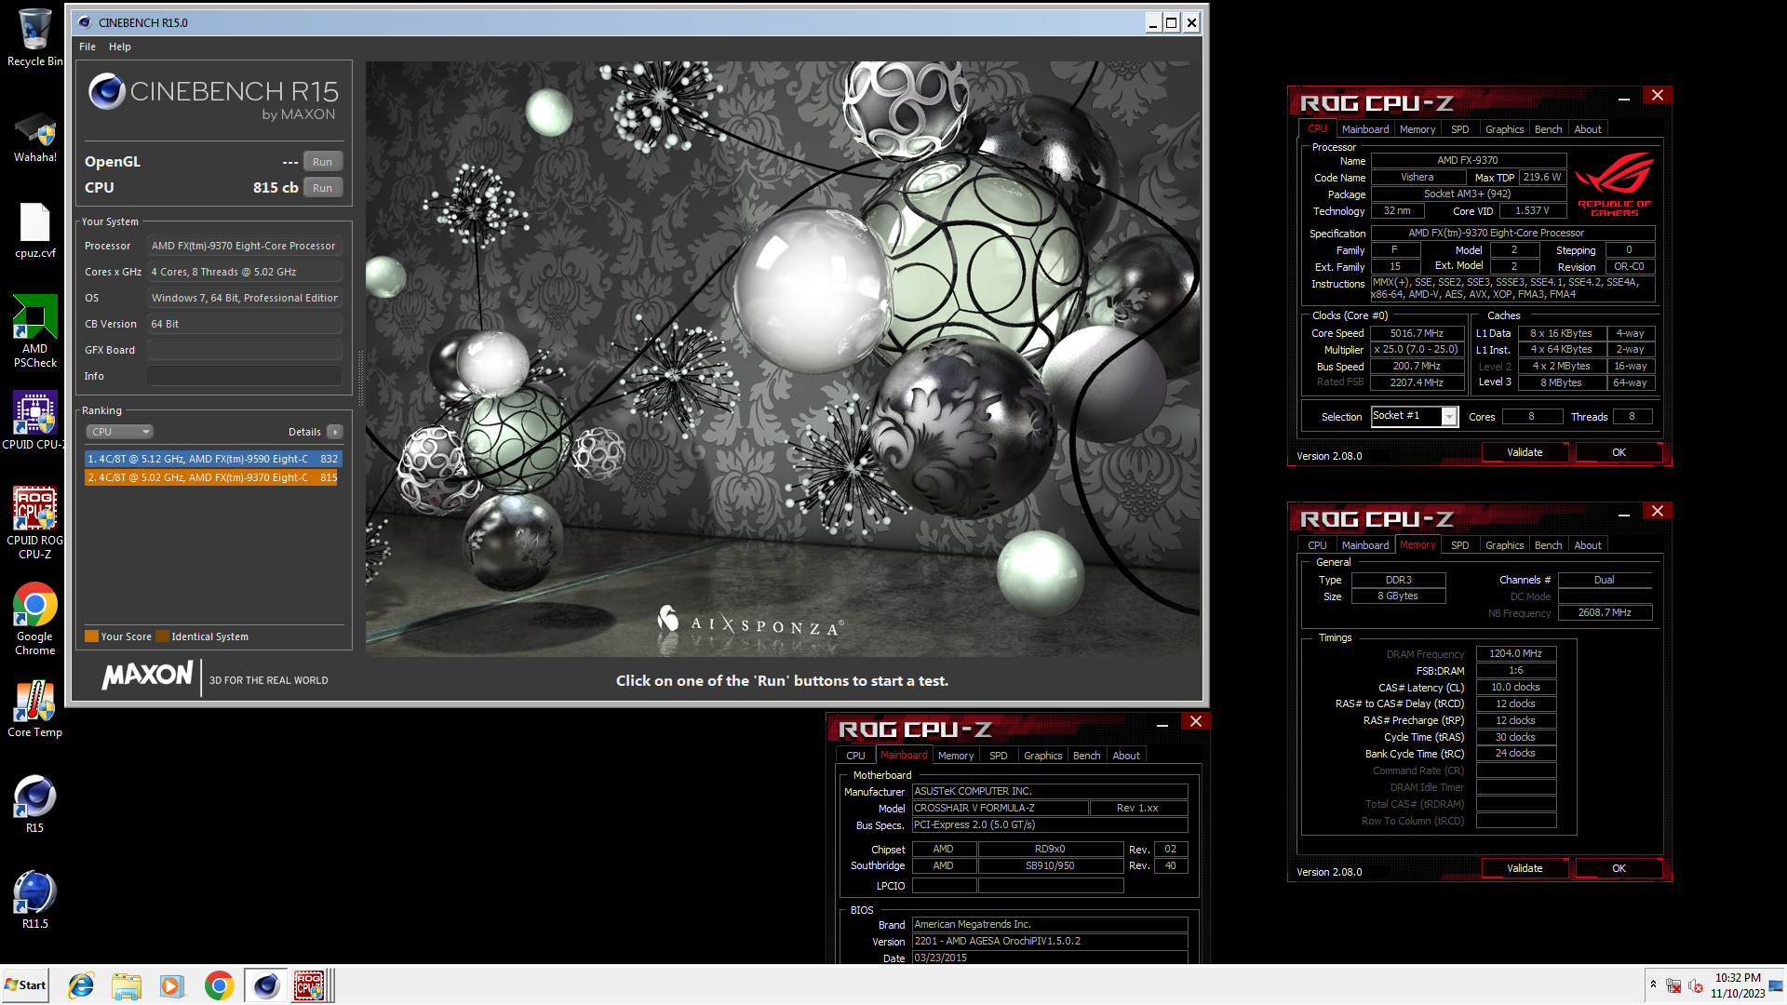This screenshot has width=1787, height=1005.
Task: Open Memory tab in Mainboard CPU-Z window
Action: pos(956,756)
